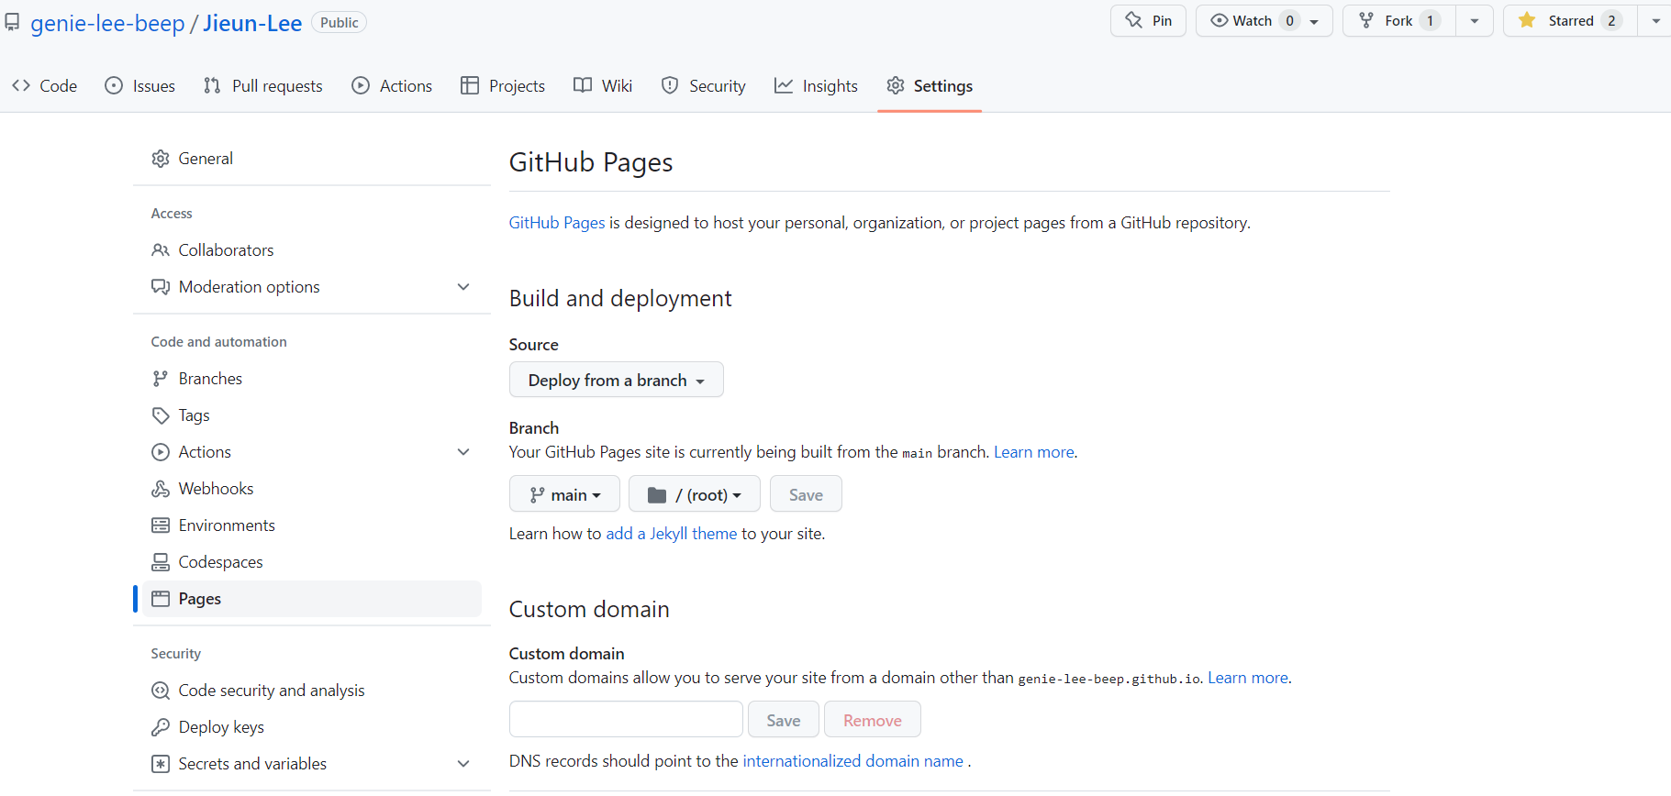This screenshot has width=1671, height=796.
Task: Open the Jieun-Lee repository link
Action: (252, 23)
